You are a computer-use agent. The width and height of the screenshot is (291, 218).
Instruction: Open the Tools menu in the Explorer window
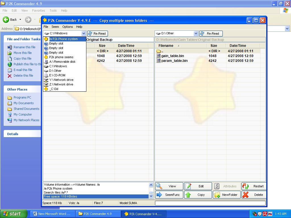(53, 11)
